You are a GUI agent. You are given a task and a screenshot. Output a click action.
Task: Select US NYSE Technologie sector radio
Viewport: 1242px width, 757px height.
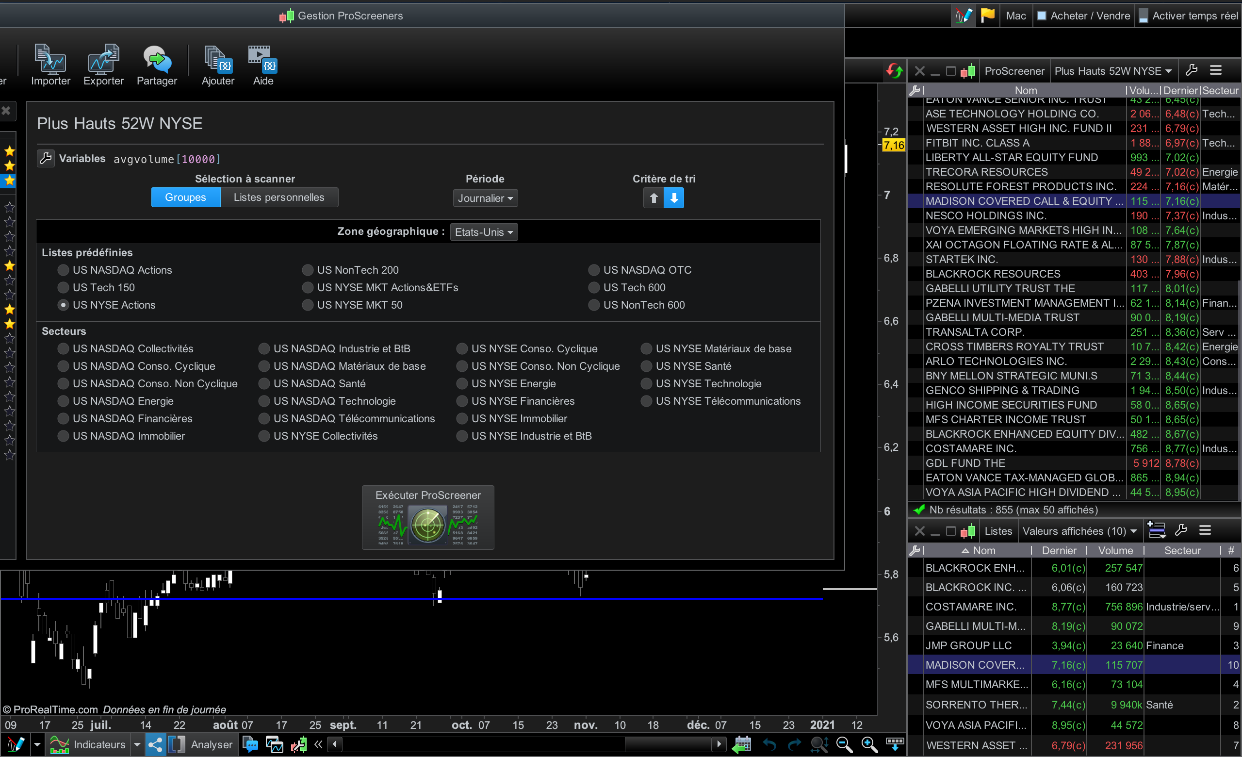[646, 383]
